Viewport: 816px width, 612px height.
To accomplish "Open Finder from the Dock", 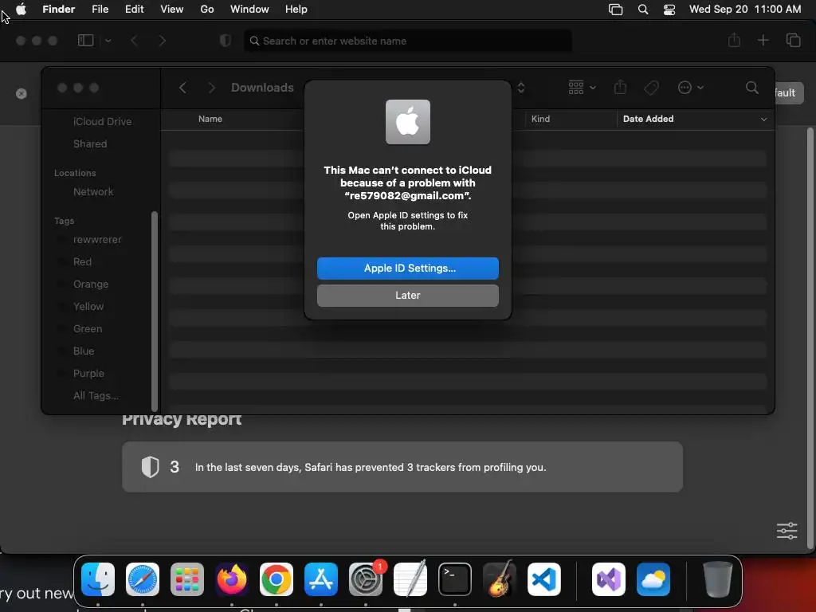I will click(98, 579).
